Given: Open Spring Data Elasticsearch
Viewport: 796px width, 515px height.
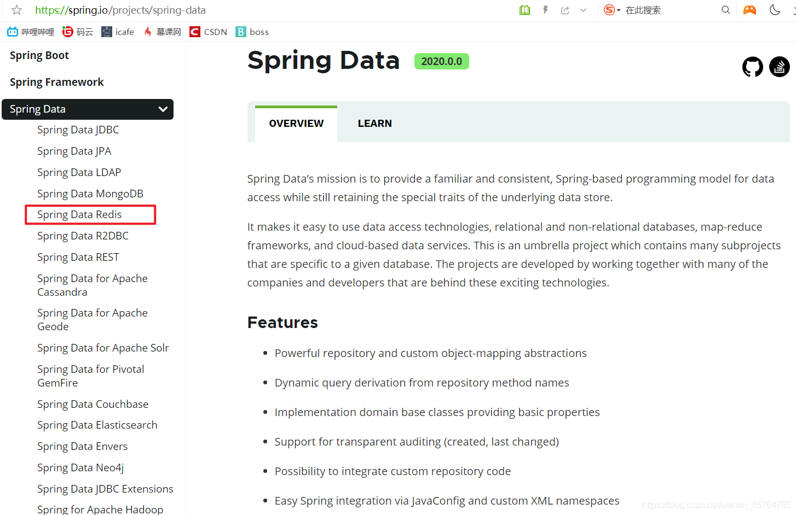Looking at the screenshot, I should (97, 425).
